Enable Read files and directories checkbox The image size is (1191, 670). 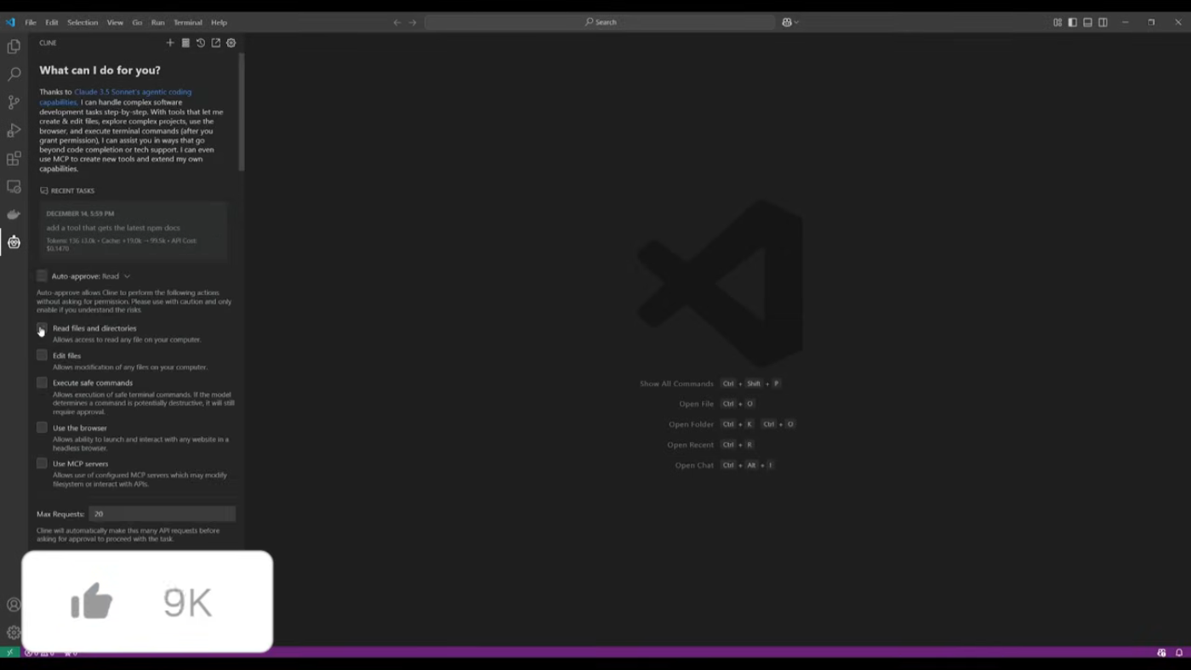pyautogui.click(x=42, y=328)
